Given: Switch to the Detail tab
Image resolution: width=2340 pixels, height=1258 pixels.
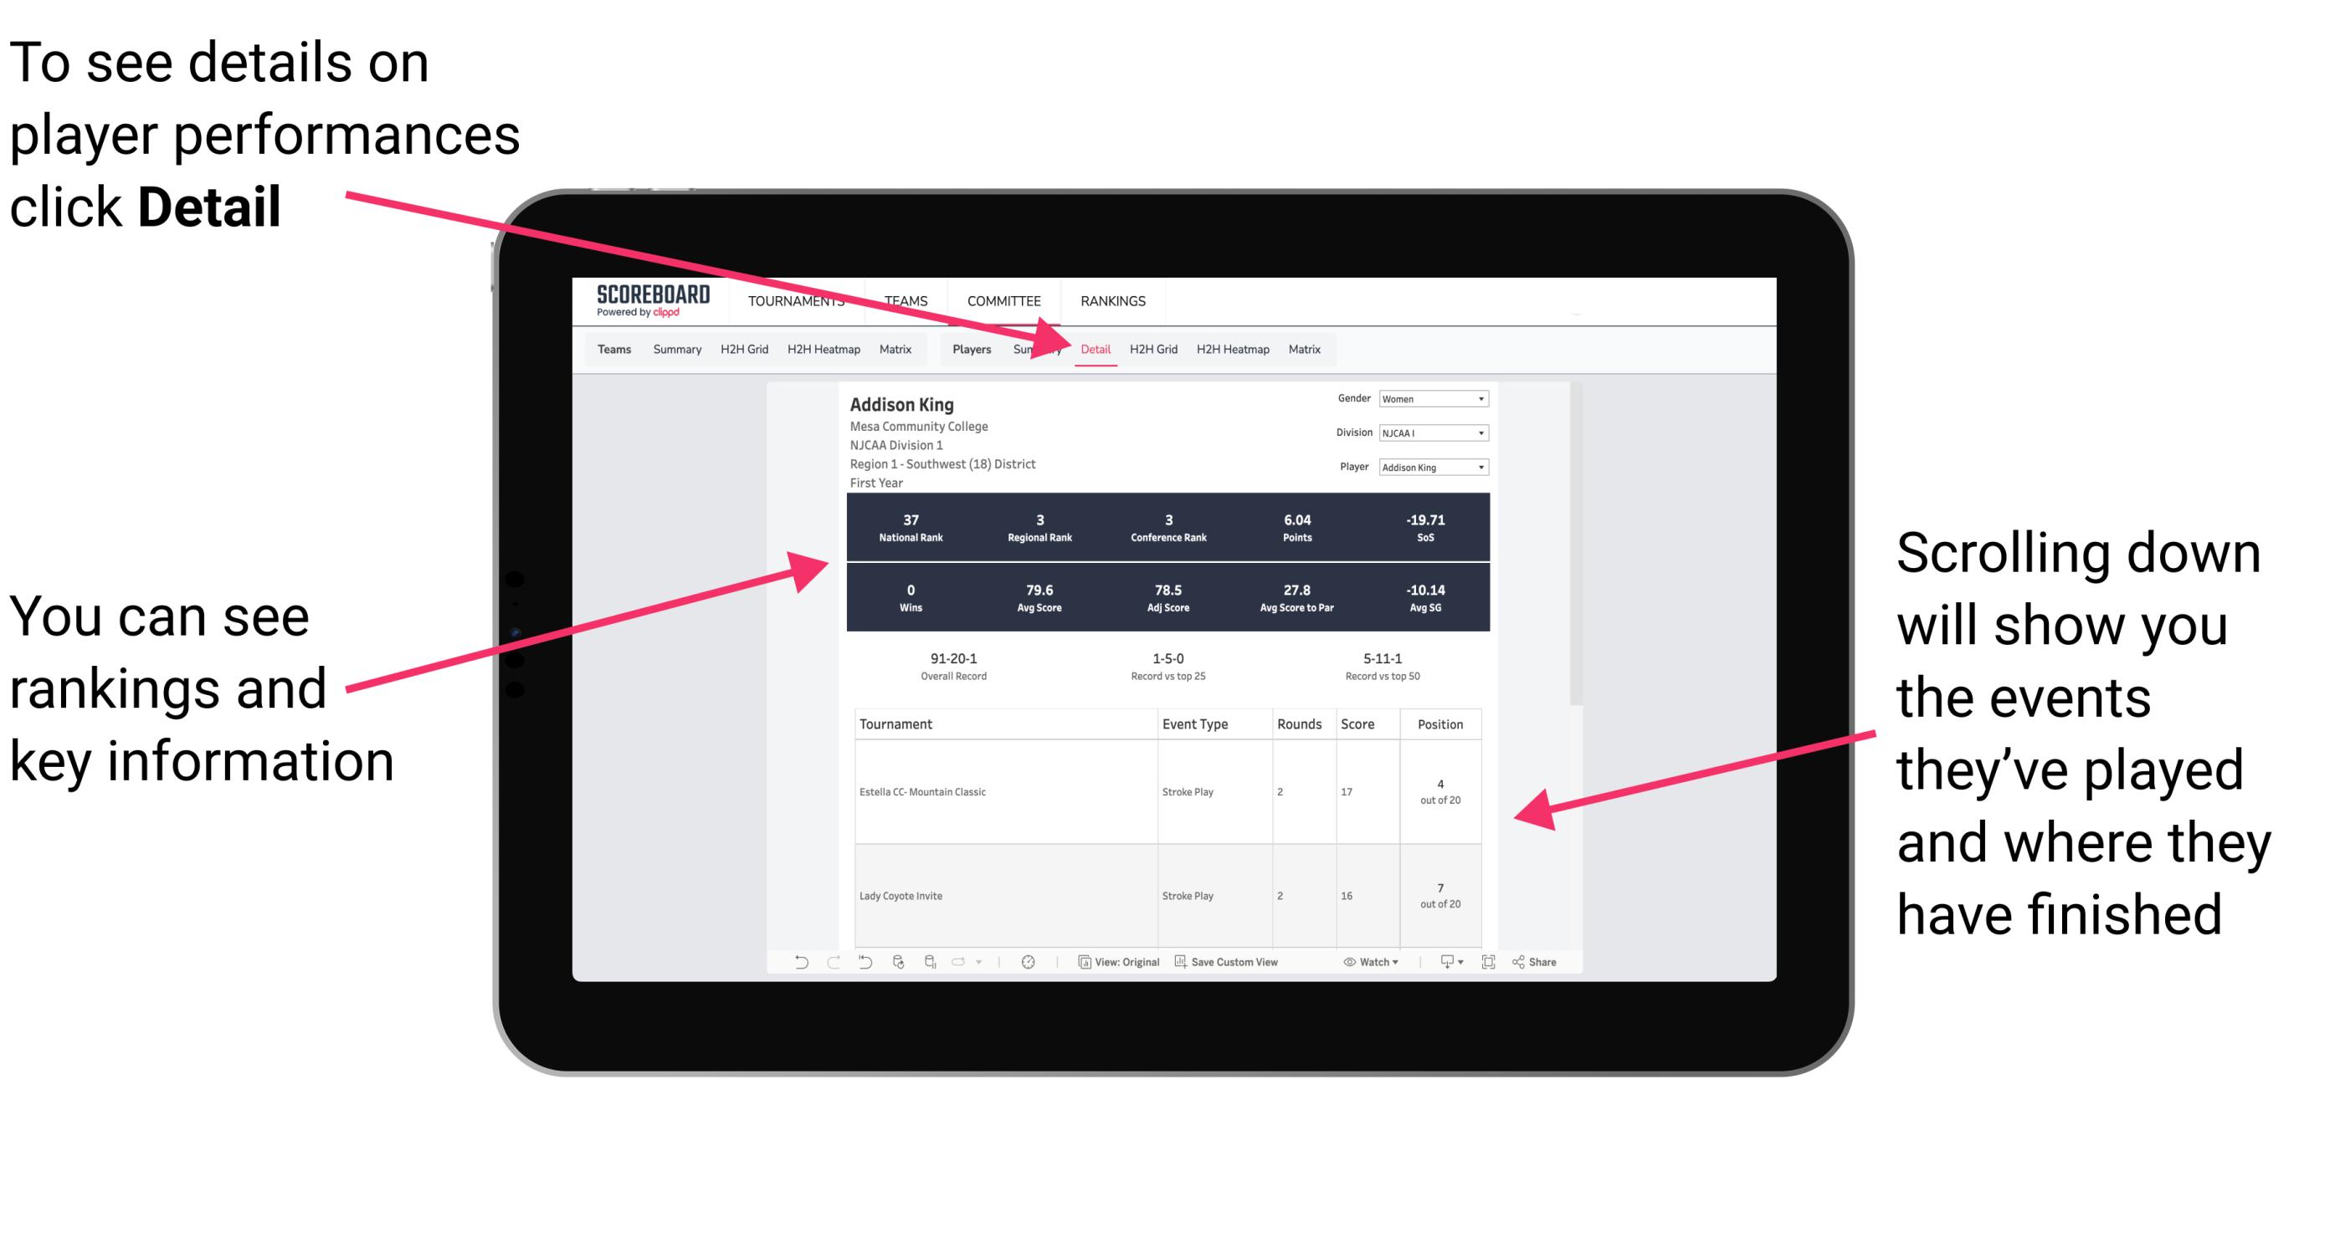Looking at the screenshot, I should 1094,349.
